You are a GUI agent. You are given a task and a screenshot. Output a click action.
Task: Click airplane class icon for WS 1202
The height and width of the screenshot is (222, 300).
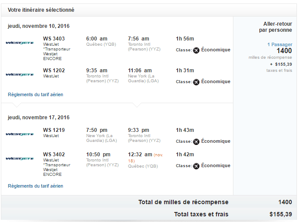point(196,82)
